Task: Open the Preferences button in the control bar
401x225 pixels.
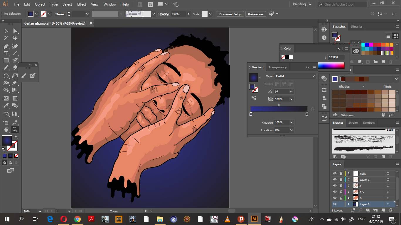Action: [255, 14]
